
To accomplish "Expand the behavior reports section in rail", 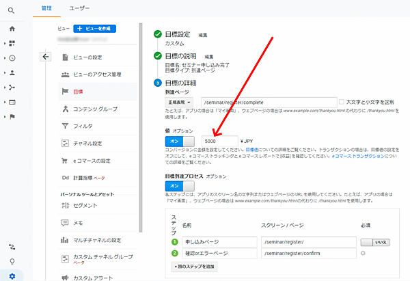I will [12, 102].
